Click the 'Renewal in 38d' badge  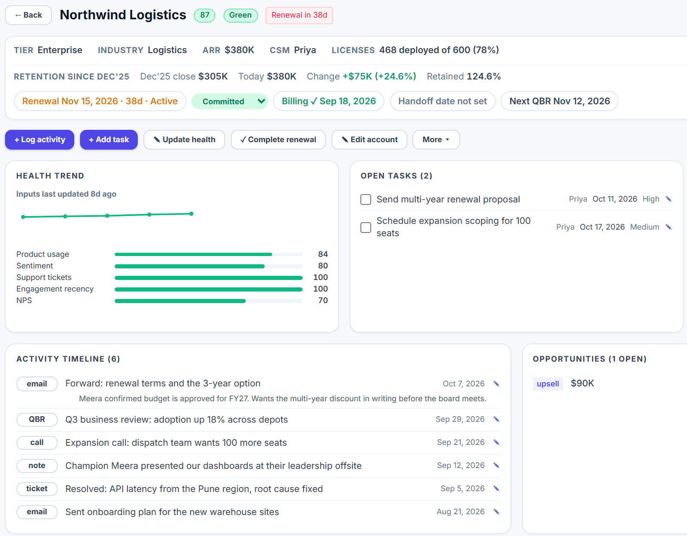tap(299, 15)
